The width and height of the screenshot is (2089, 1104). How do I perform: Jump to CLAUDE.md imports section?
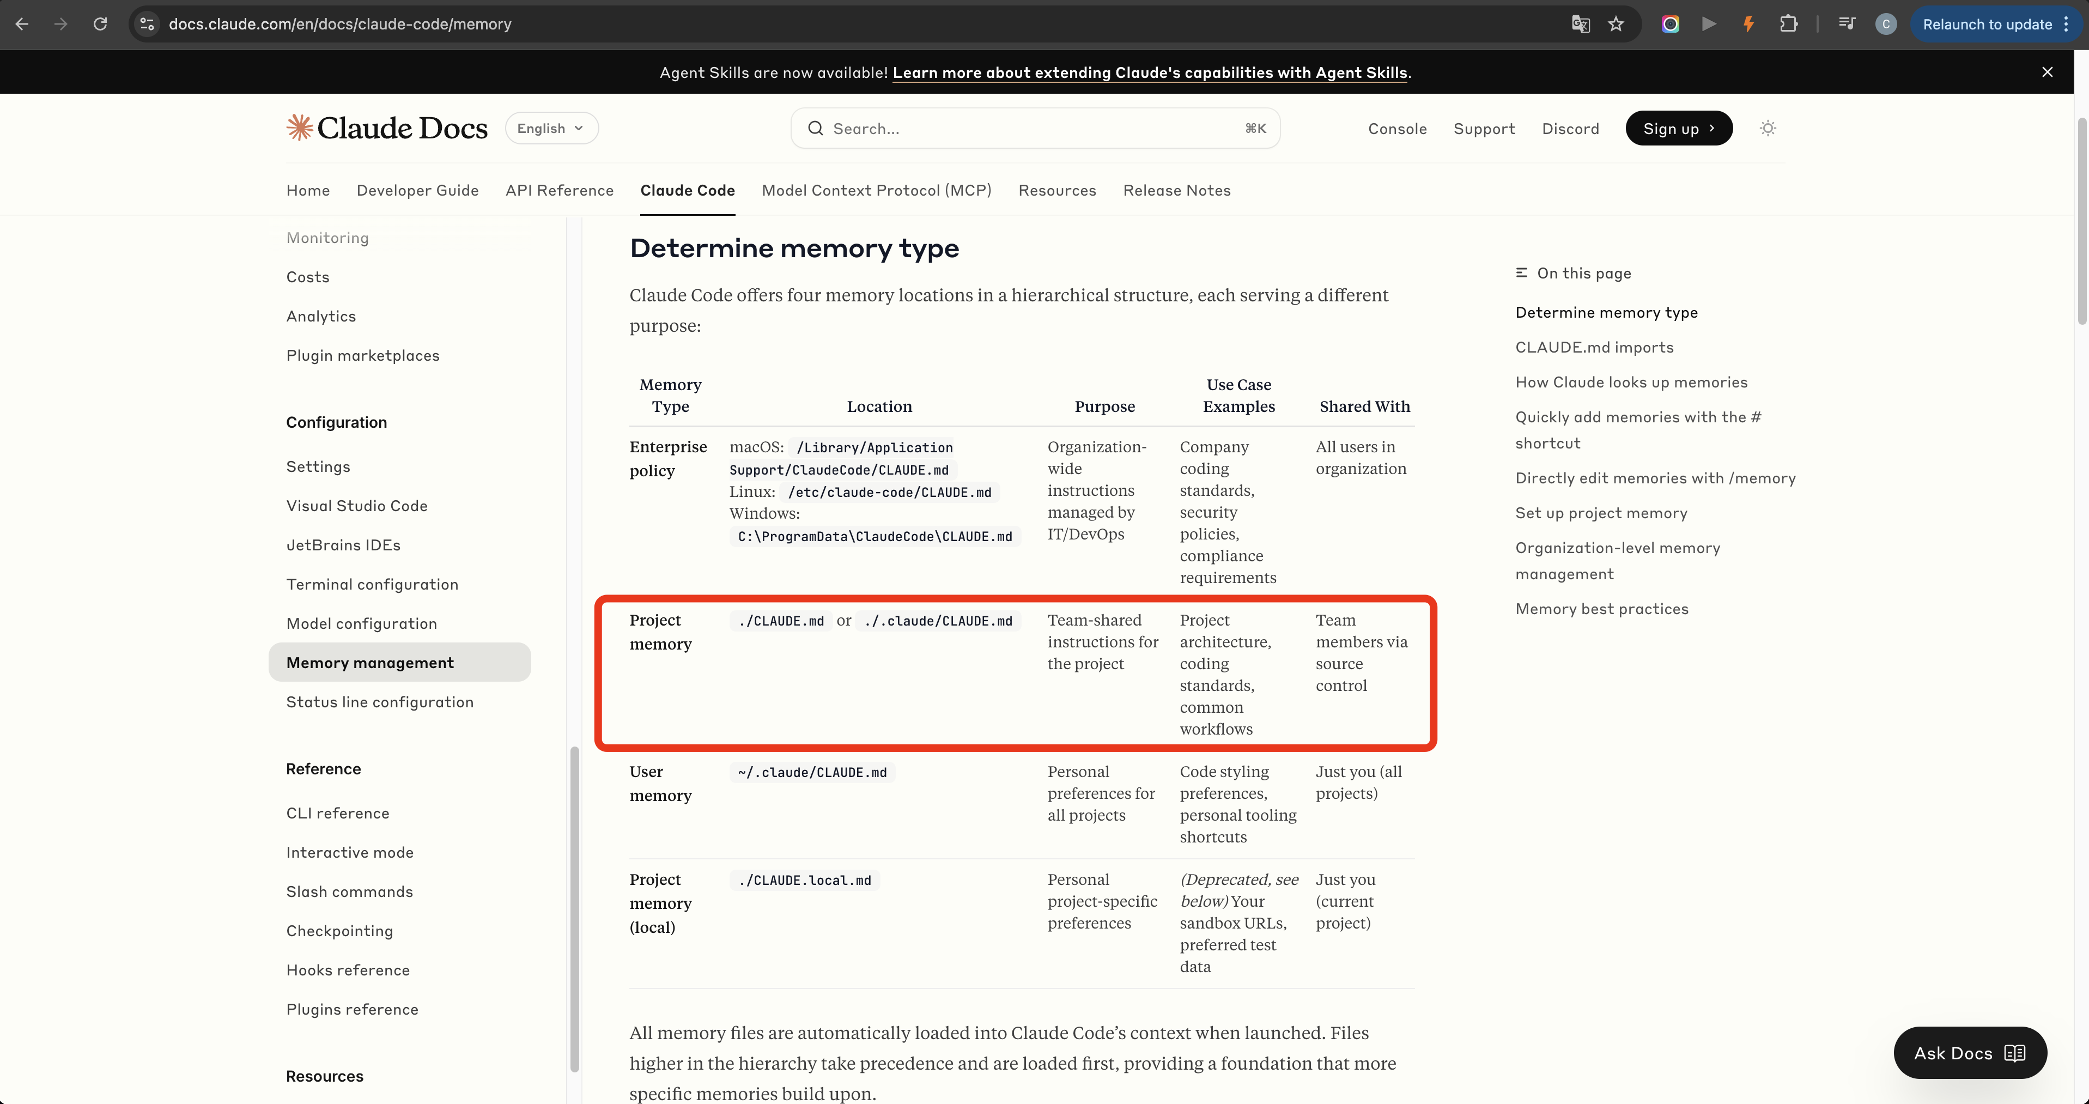(1594, 347)
